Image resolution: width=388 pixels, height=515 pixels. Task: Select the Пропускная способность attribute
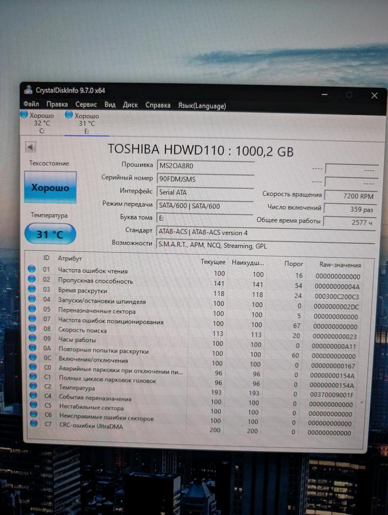pos(95,281)
